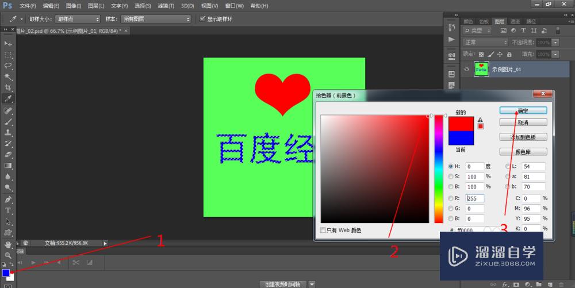575x288 pixels.
Task: Click the blue foreground color swatch
Action: [x=6, y=272]
